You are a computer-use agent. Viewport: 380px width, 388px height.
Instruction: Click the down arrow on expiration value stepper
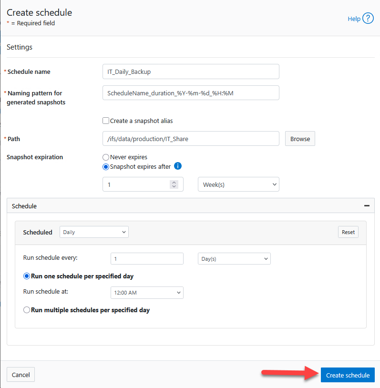174,186
